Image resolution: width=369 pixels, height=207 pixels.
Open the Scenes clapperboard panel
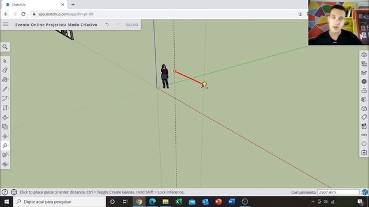(x=364, y=126)
